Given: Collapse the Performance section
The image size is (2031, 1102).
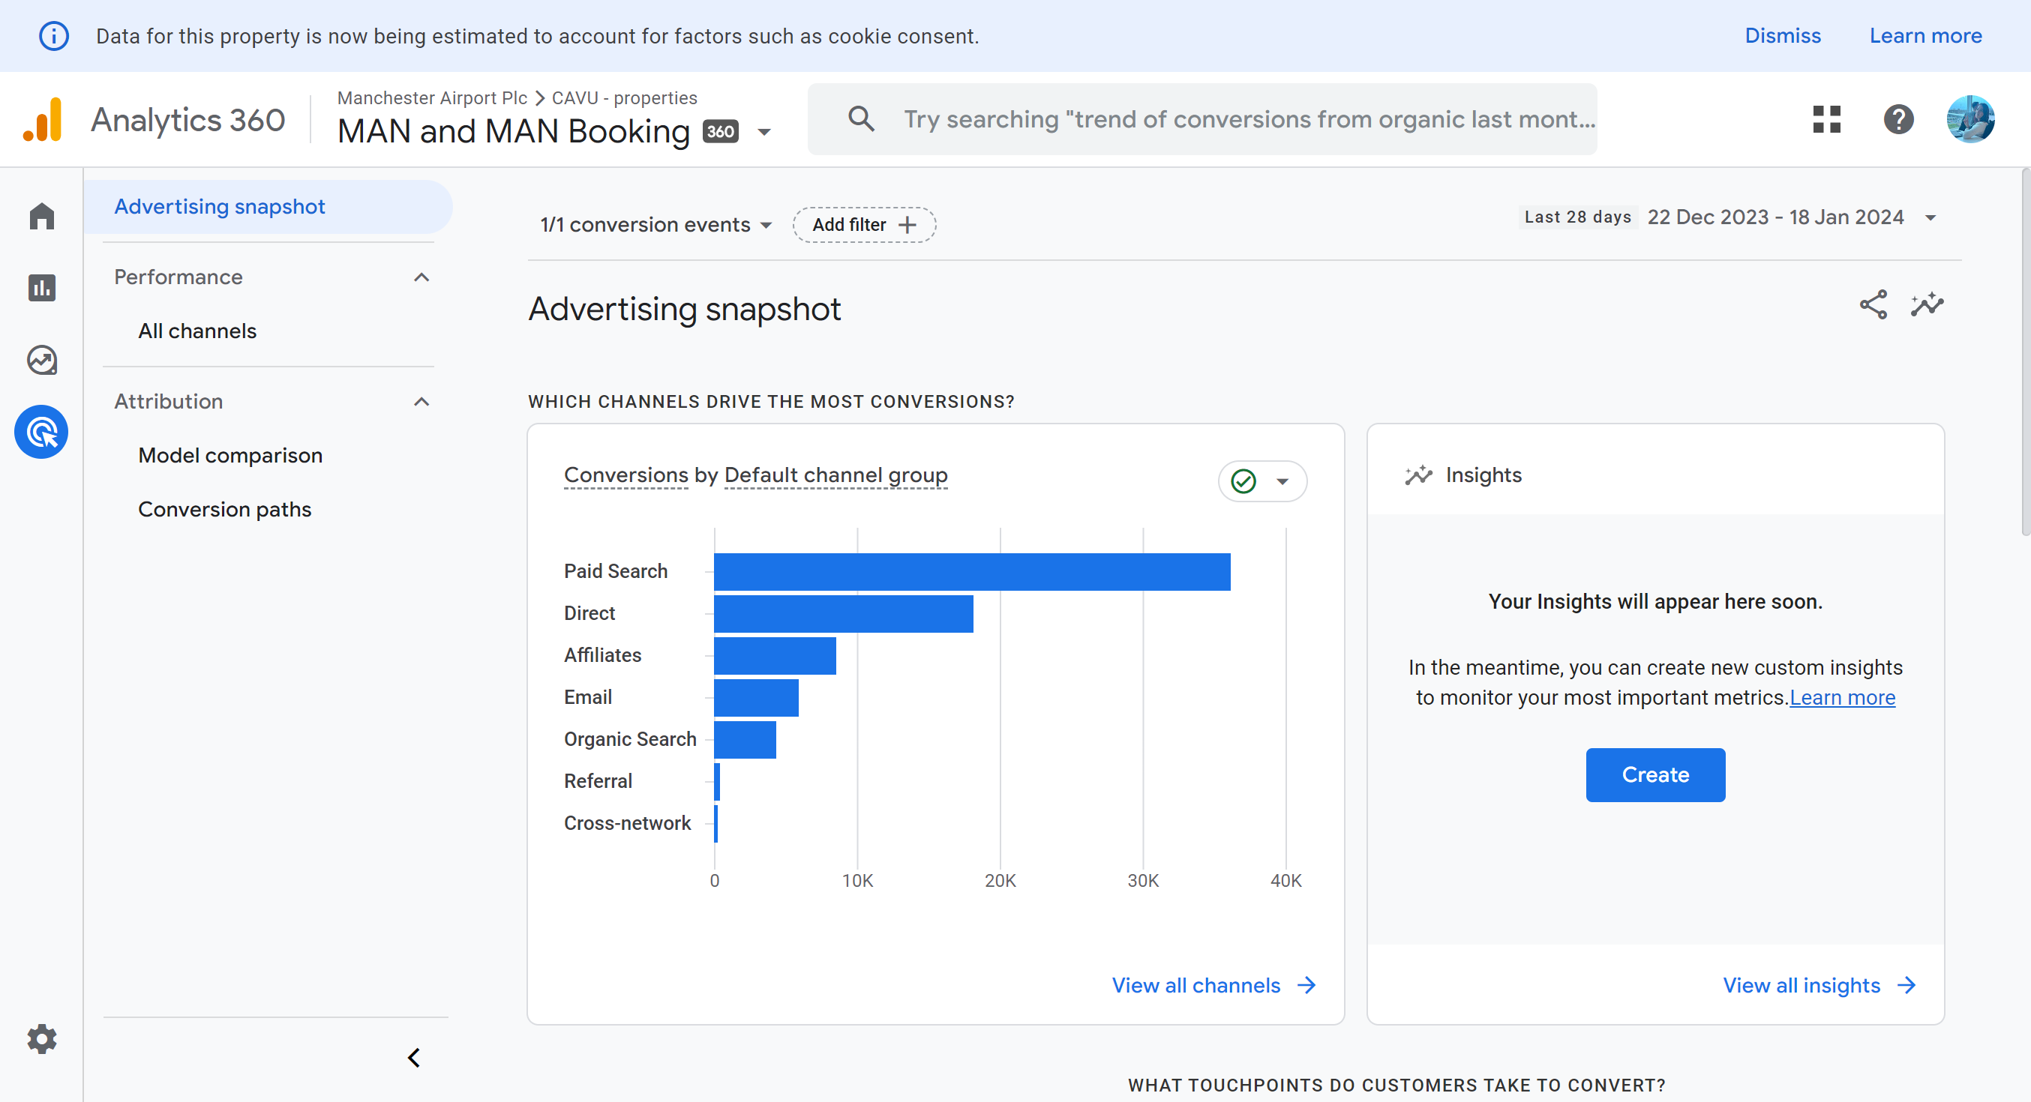Looking at the screenshot, I should pos(421,277).
